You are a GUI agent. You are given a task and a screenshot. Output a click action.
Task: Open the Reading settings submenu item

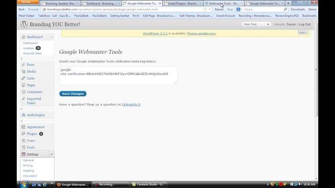point(28,171)
